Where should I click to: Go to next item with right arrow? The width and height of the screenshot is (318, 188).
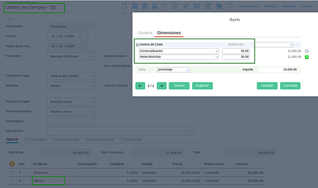click(x=161, y=86)
